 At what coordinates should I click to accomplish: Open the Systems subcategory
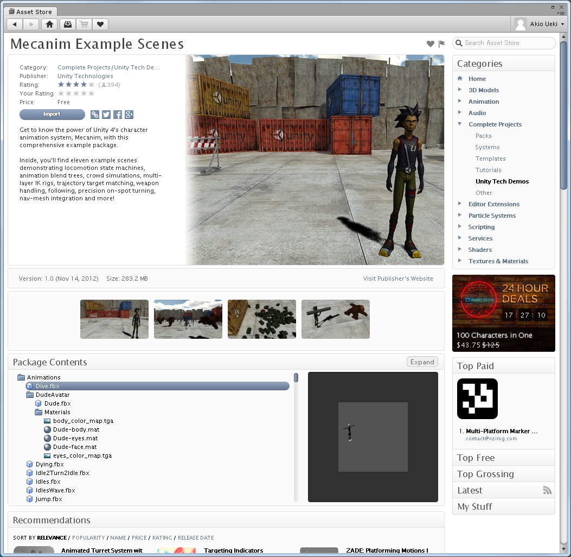(487, 147)
